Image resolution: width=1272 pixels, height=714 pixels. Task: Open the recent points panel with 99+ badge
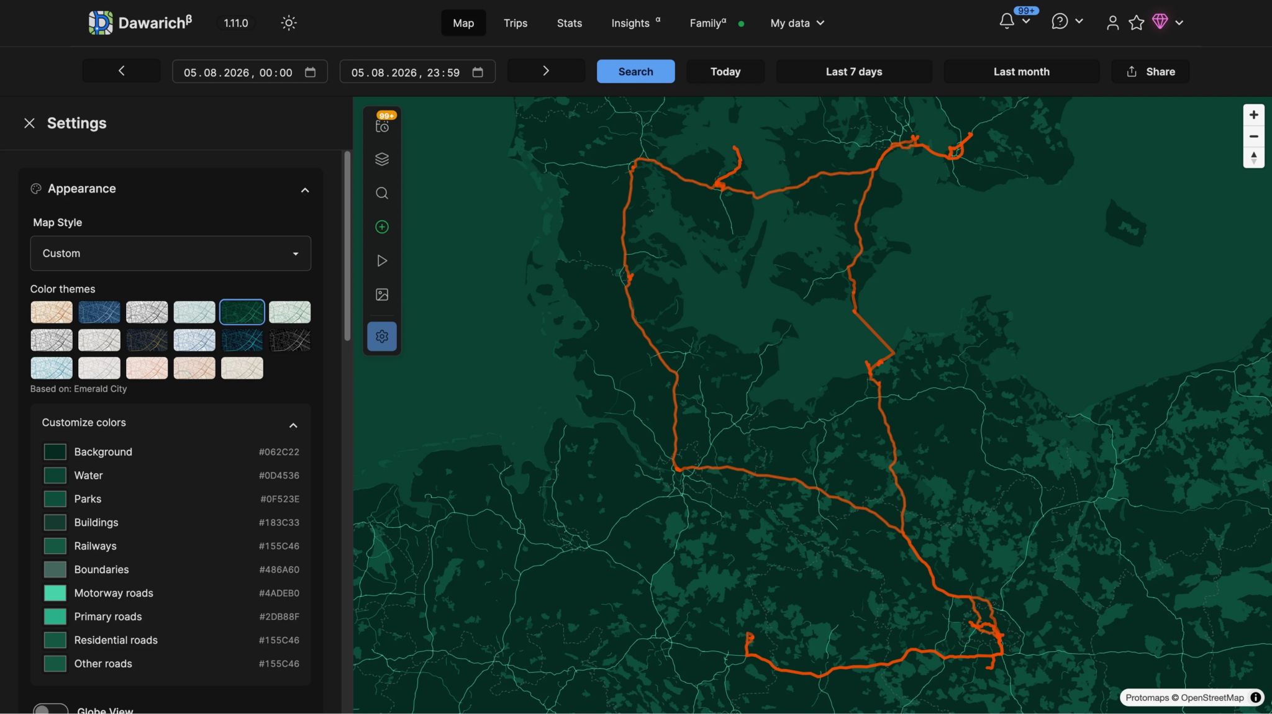382,125
